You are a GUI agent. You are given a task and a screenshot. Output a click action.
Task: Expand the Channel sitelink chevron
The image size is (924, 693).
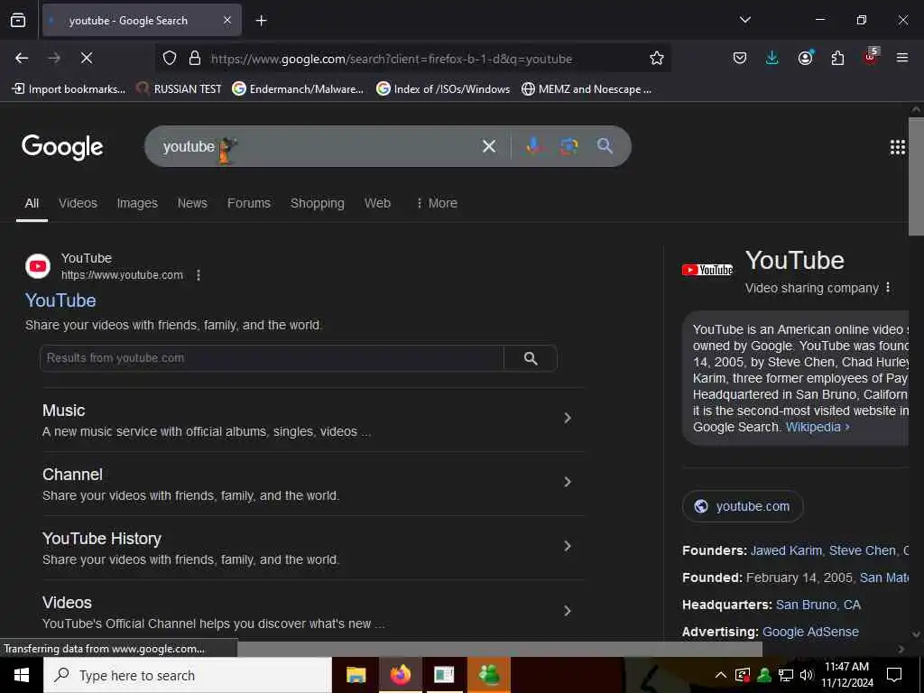click(568, 482)
